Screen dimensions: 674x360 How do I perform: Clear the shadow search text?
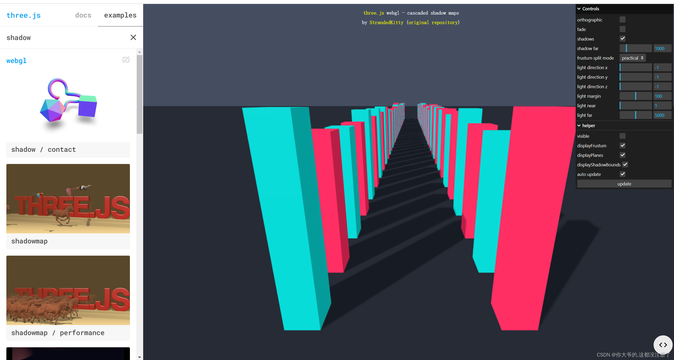tap(133, 37)
